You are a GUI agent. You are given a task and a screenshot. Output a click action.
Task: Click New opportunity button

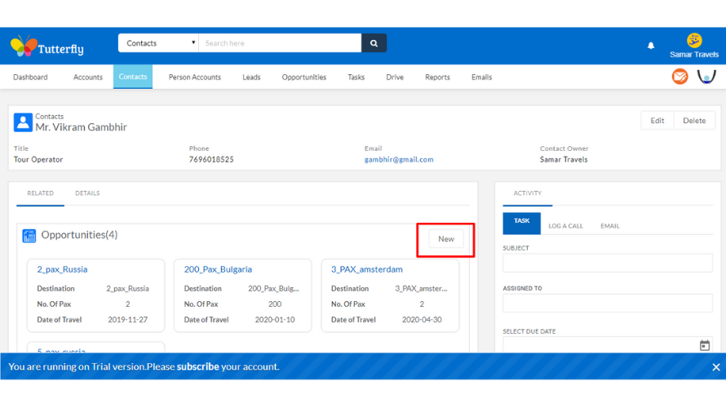tap(445, 239)
